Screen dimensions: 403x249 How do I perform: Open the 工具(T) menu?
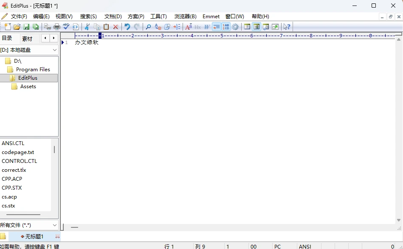[158, 17]
